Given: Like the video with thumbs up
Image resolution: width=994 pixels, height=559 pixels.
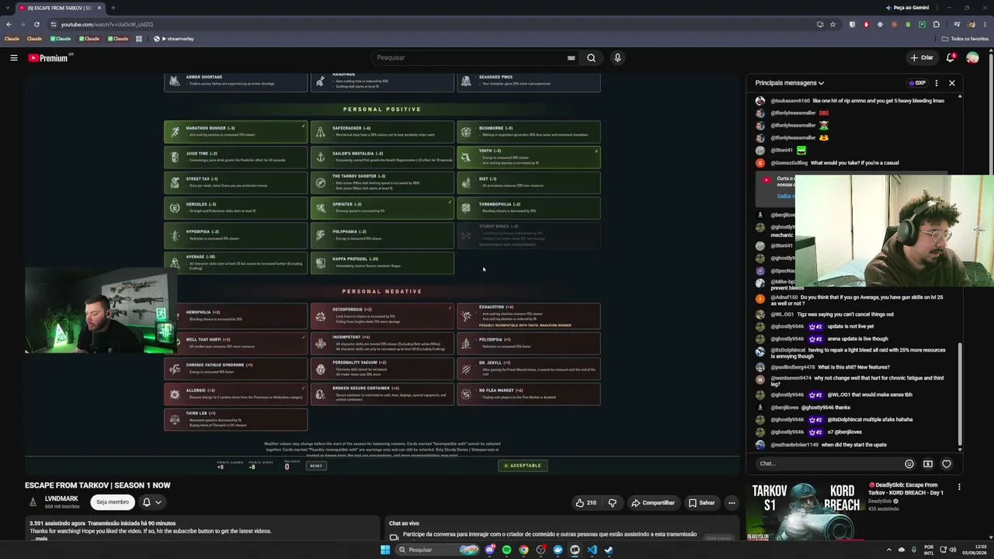Looking at the screenshot, I should point(586,502).
